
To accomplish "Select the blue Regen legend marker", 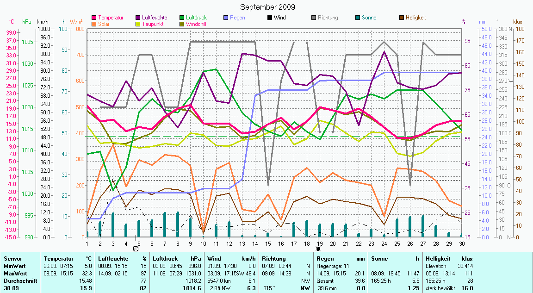I will [226, 18].
